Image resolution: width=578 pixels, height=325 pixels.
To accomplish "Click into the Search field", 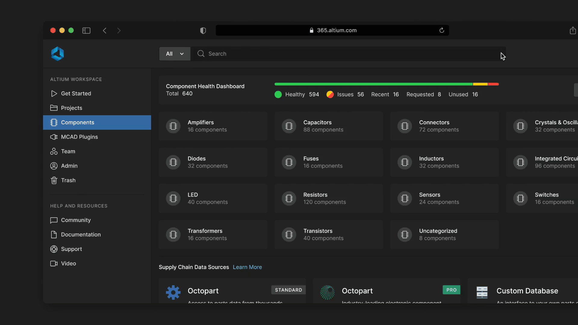I will point(348,54).
